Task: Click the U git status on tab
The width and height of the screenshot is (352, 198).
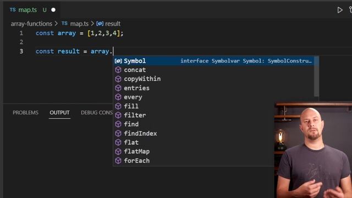Action: [x=45, y=10]
